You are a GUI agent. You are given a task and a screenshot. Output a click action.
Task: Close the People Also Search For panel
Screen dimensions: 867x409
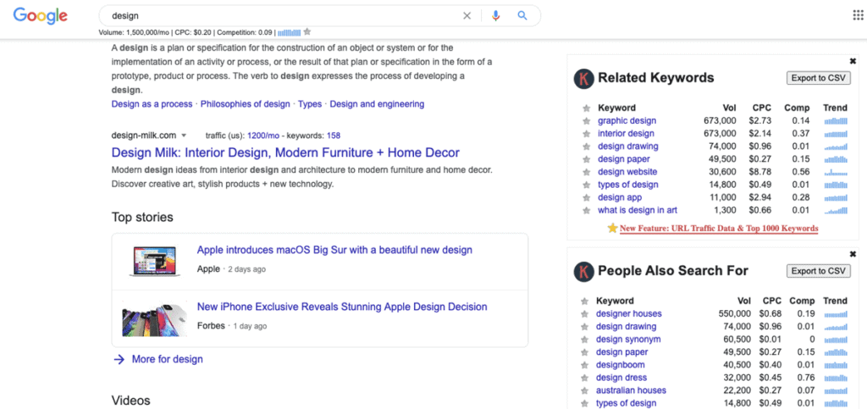click(x=853, y=254)
